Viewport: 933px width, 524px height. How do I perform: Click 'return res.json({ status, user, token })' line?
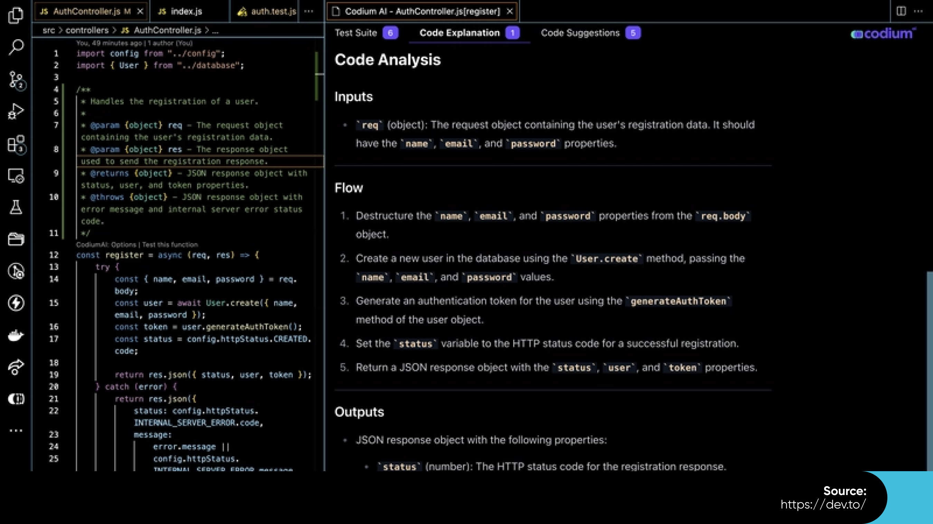pyautogui.click(x=213, y=375)
